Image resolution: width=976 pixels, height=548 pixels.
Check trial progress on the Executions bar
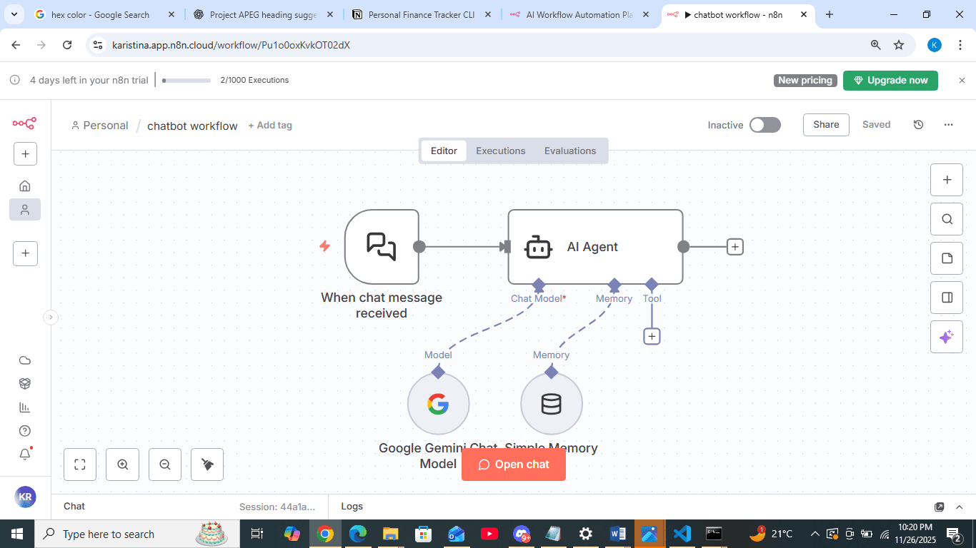[x=186, y=80]
